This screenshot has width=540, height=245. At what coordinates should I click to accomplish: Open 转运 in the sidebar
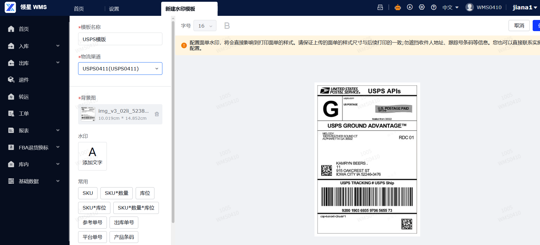tap(24, 97)
